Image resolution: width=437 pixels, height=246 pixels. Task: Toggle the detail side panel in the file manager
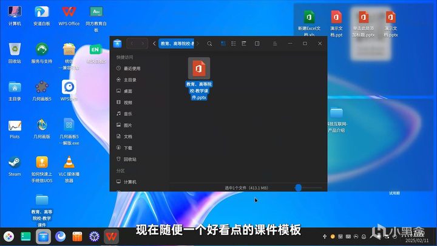click(257, 44)
